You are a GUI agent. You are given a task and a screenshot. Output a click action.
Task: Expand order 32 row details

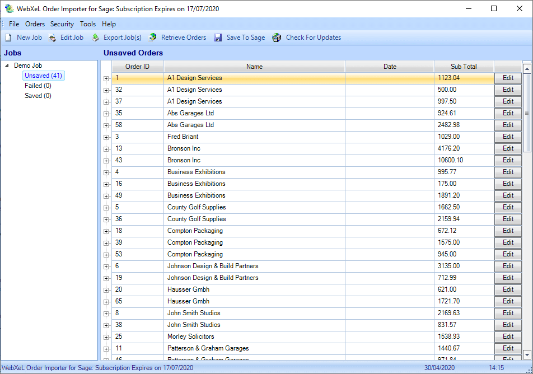click(x=106, y=91)
